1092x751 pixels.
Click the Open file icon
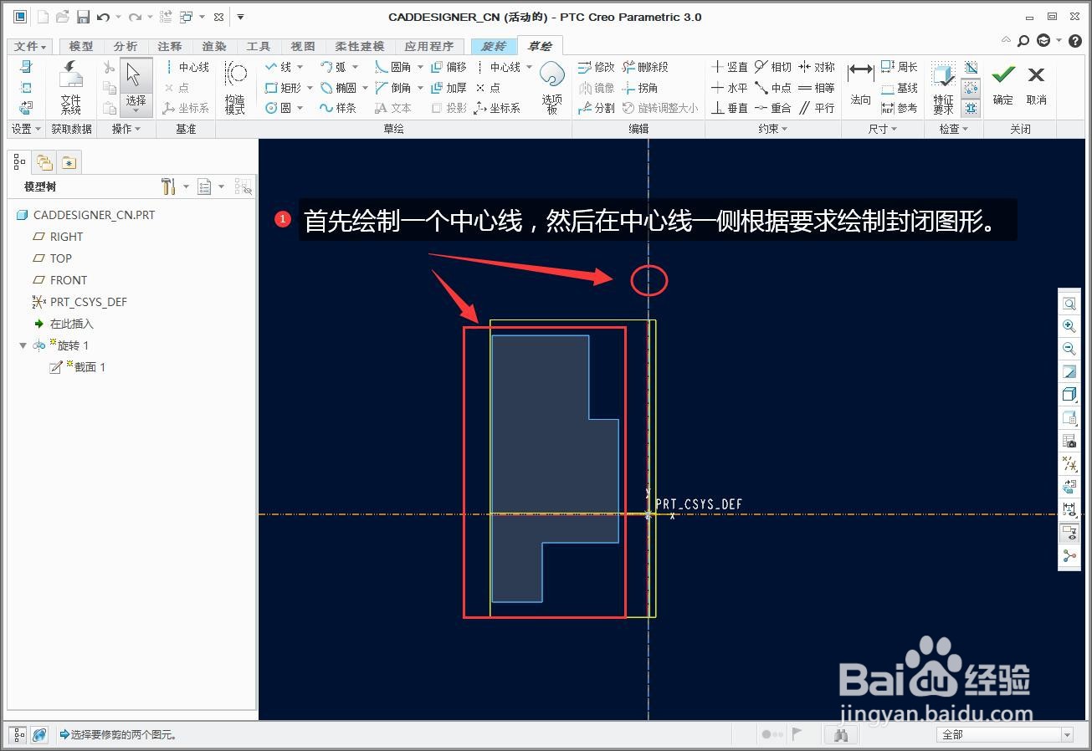[x=63, y=17]
